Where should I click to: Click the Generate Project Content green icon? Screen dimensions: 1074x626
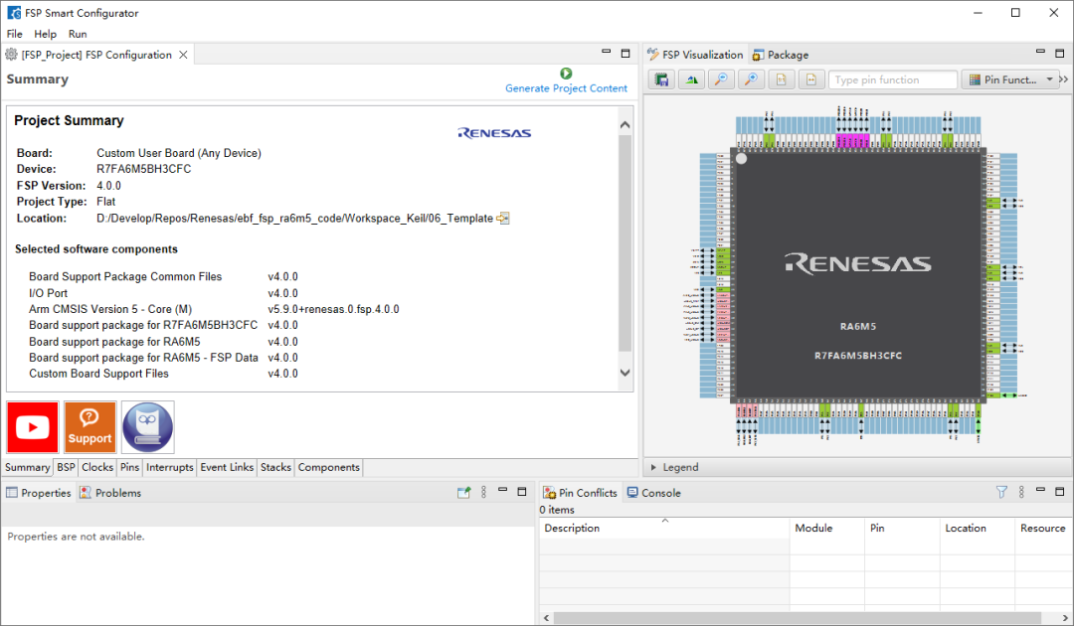pyautogui.click(x=566, y=74)
